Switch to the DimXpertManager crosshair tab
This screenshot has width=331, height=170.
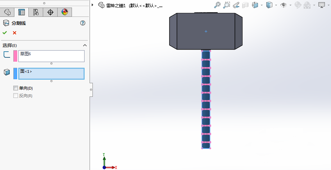(50, 12)
